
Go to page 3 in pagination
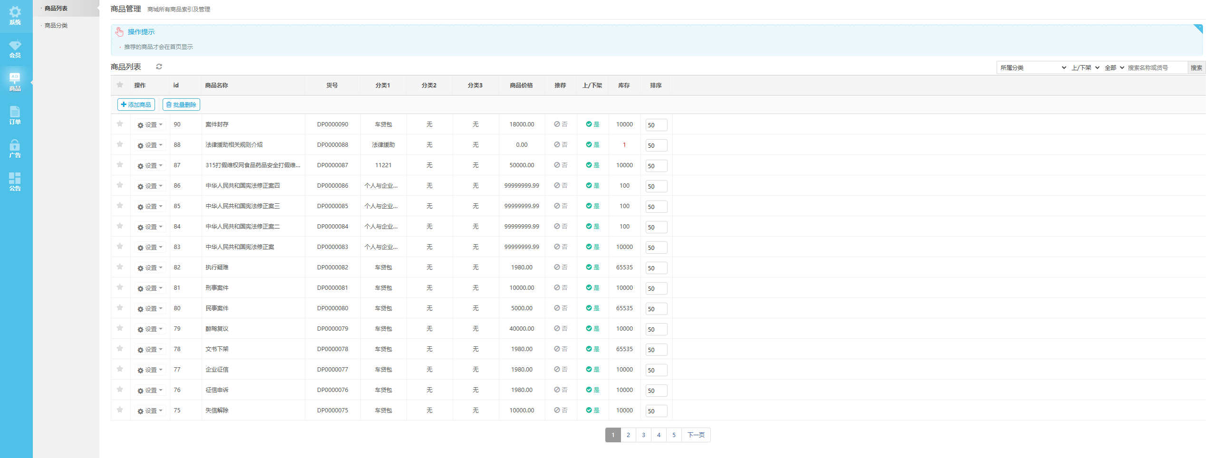[x=643, y=435]
